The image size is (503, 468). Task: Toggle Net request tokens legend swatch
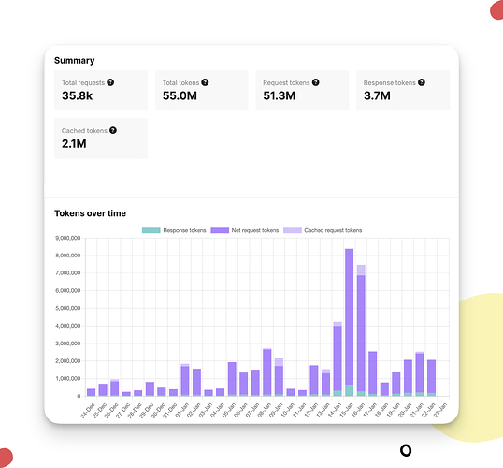click(220, 230)
